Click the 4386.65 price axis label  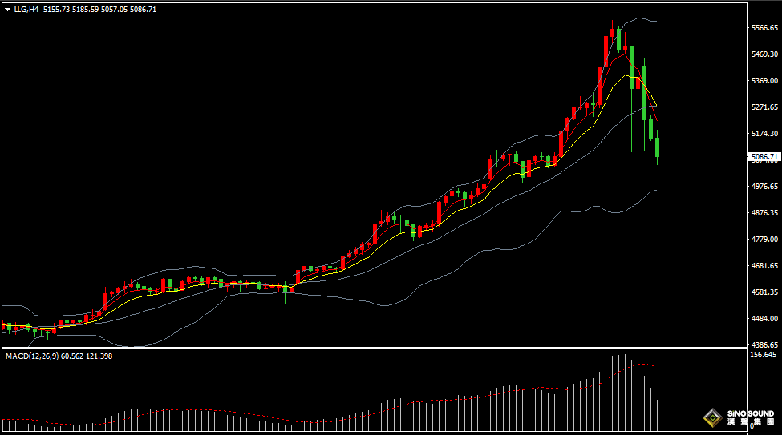(764, 345)
